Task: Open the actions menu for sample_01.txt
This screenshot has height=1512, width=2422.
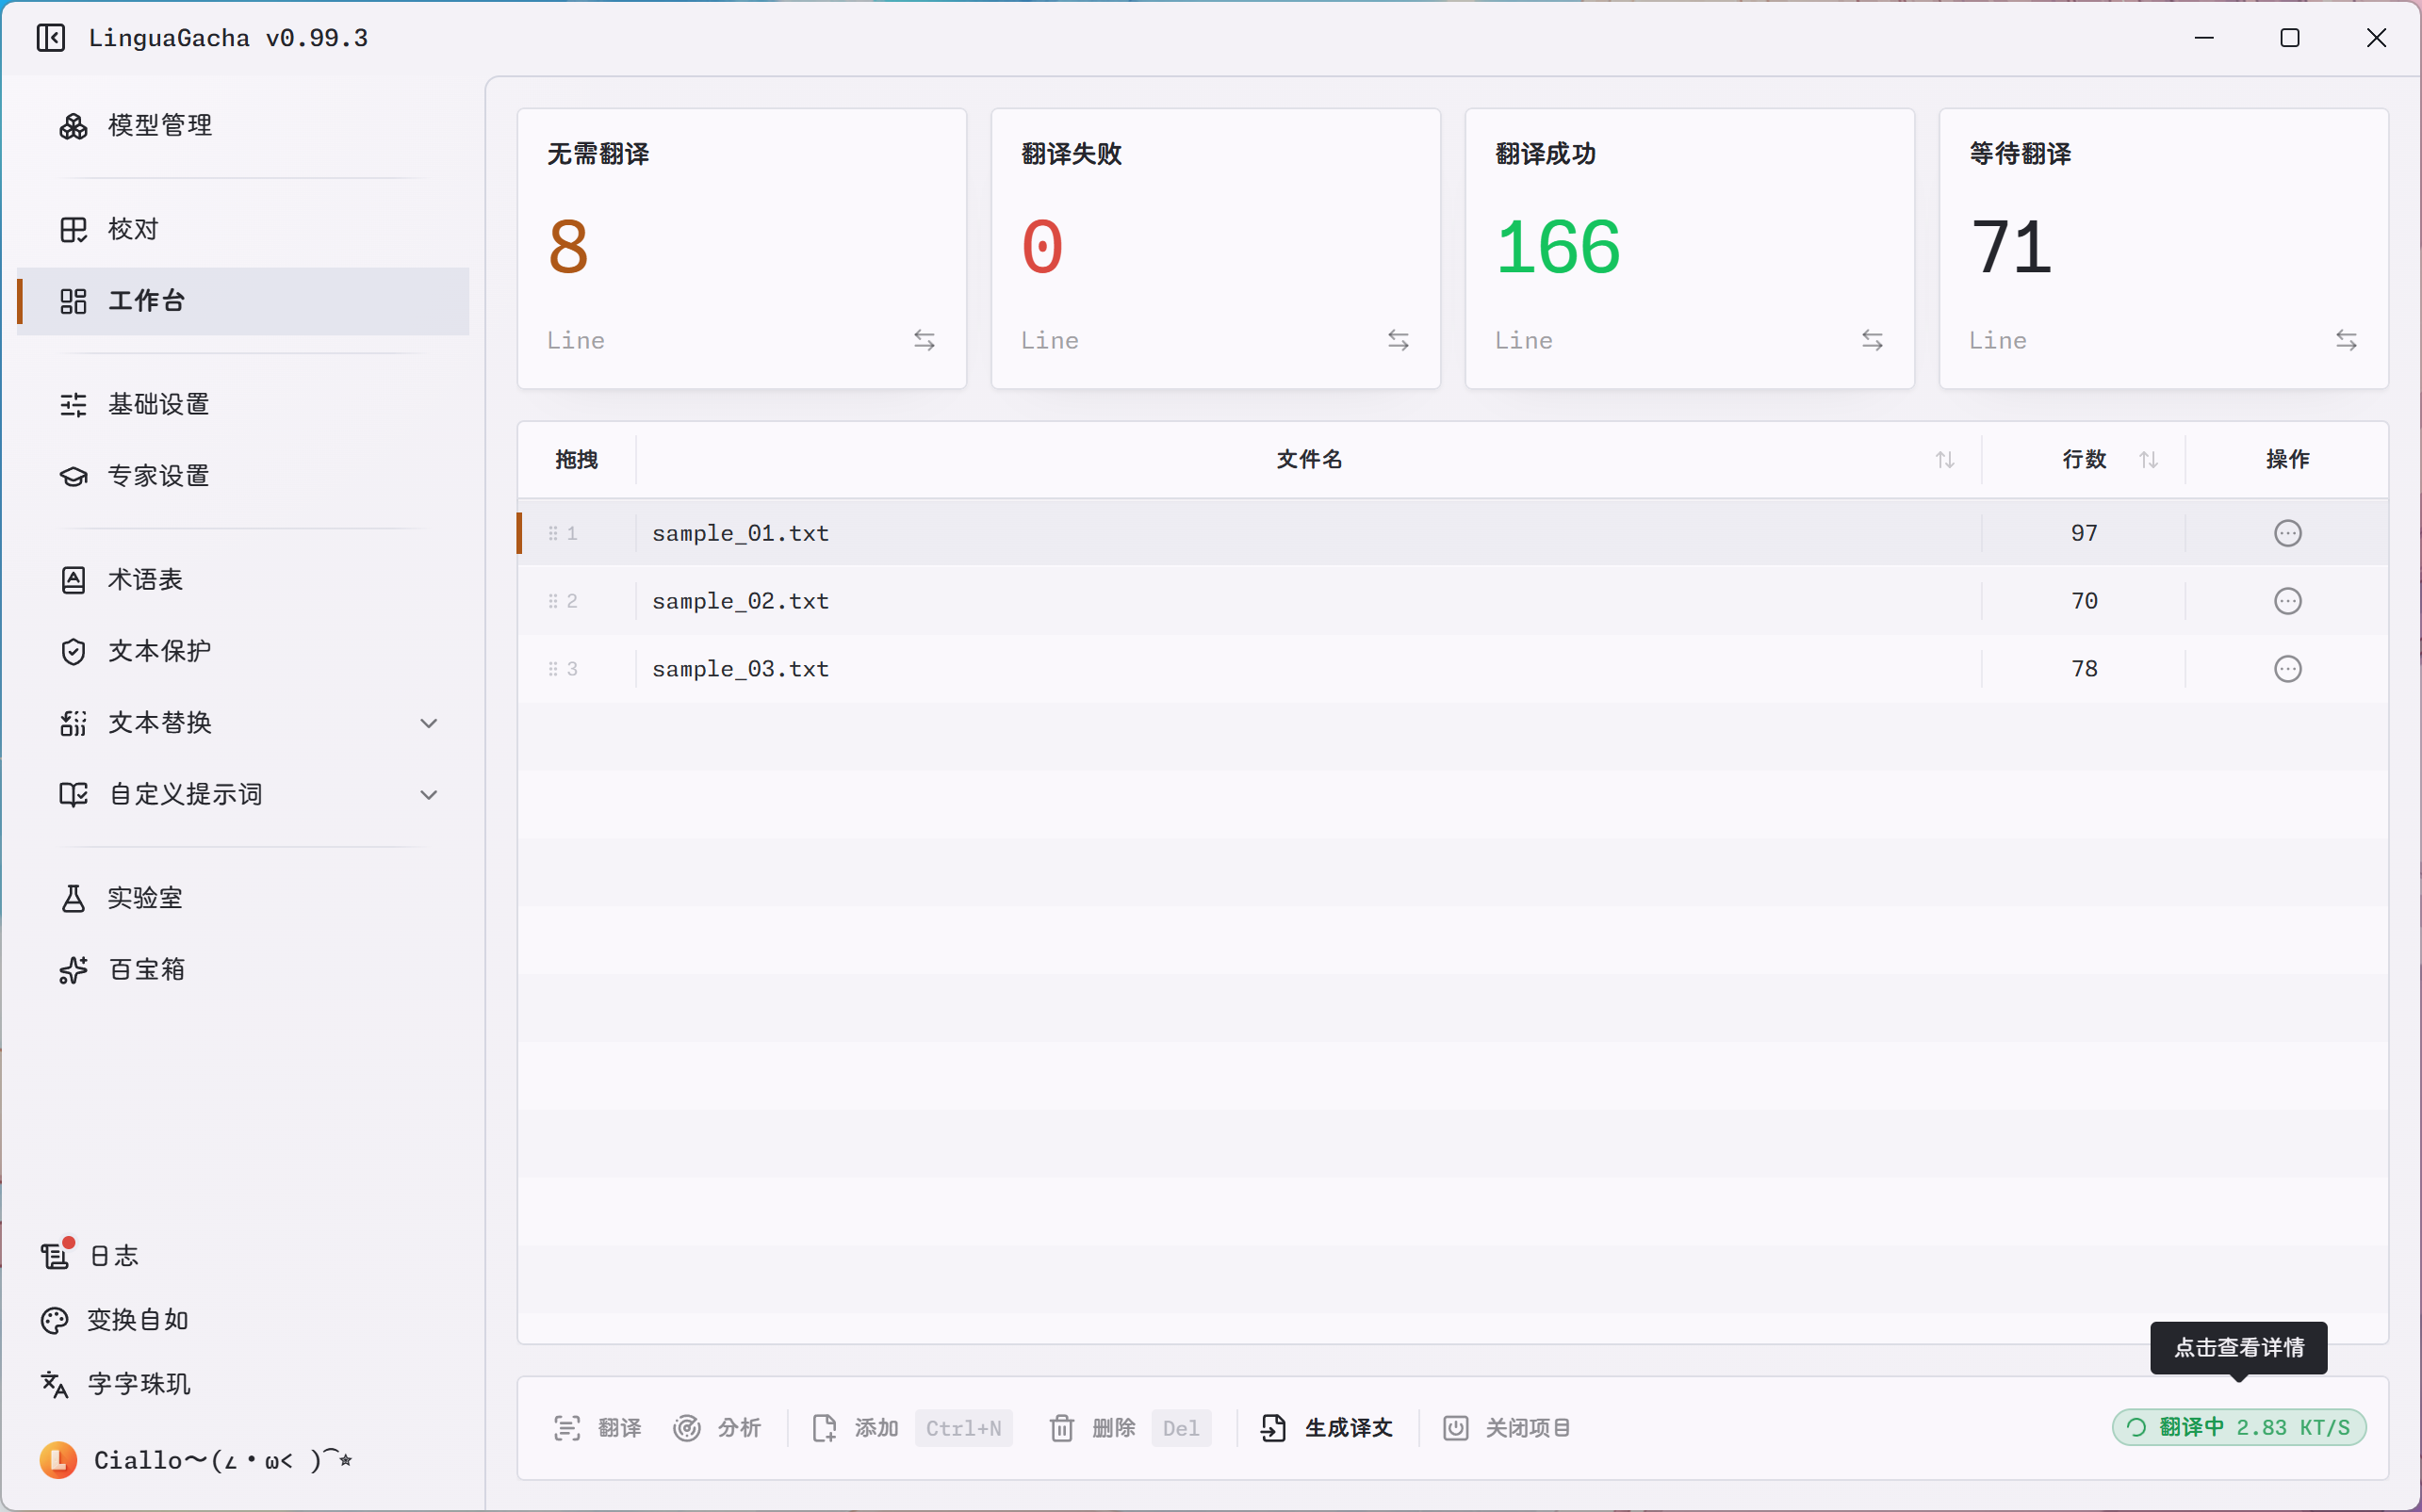Action: 2288,533
